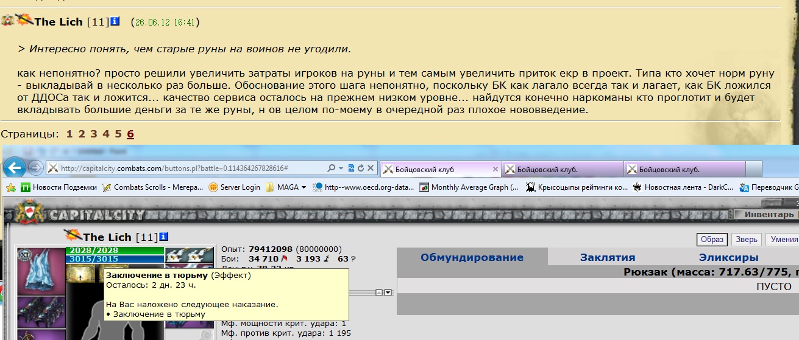Open the Новостная лента - DarkC bookmark
Image resolution: width=799 pixels, height=340 pixels.
pos(683,187)
